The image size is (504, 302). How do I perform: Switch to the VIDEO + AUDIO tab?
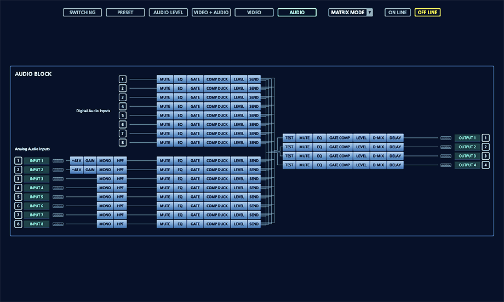point(211,13)
